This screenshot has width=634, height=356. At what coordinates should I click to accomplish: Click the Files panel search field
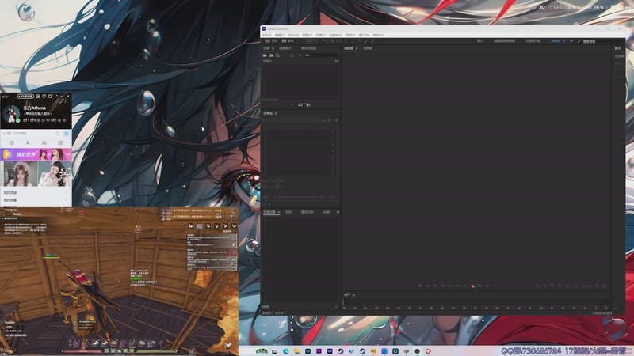coord(322,55)
